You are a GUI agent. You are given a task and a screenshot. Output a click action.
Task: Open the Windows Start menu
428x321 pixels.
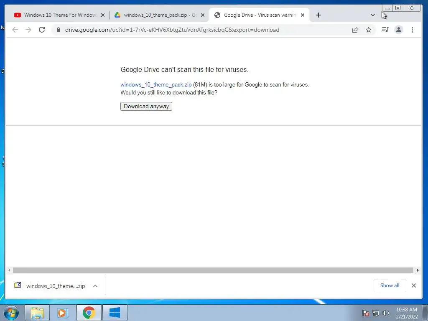[x=11, y=313]
